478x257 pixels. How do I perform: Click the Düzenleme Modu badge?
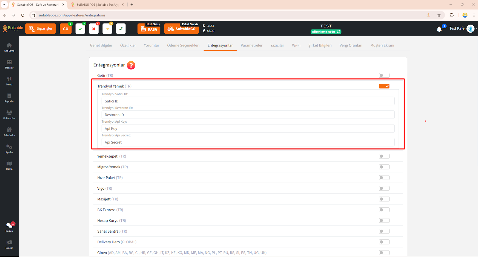(x=326, y=32)
